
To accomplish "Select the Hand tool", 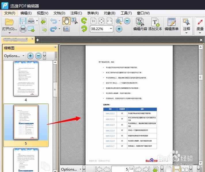I will click(67, 21).
